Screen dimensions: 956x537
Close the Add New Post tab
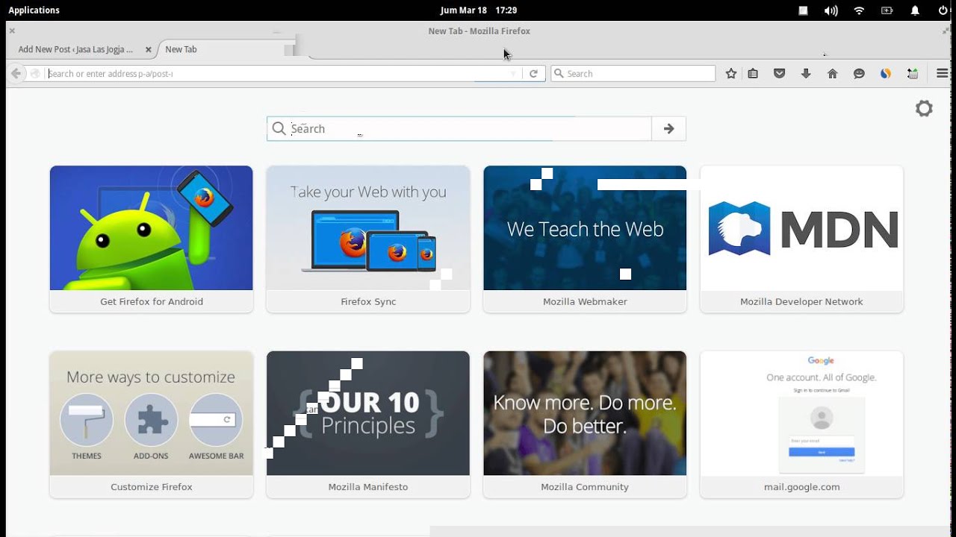(x=148, y=50)
